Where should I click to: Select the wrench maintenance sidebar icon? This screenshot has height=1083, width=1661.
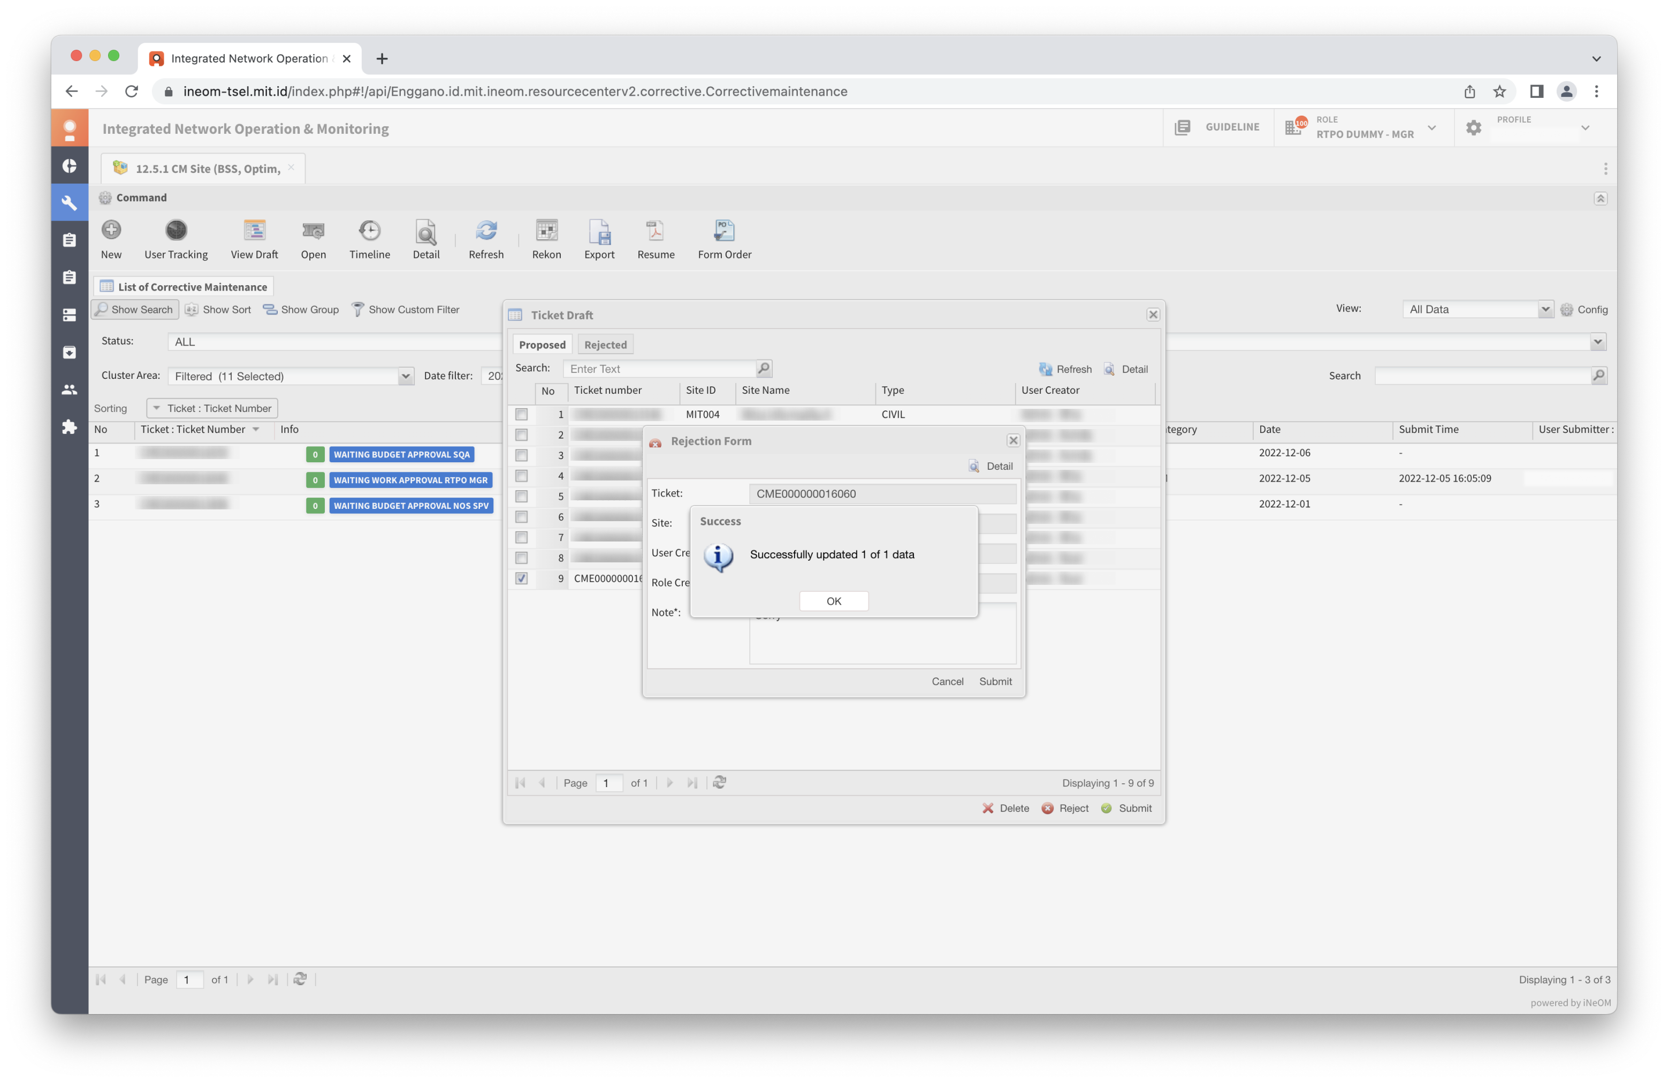pyautogui.click(x=69, y=202)
